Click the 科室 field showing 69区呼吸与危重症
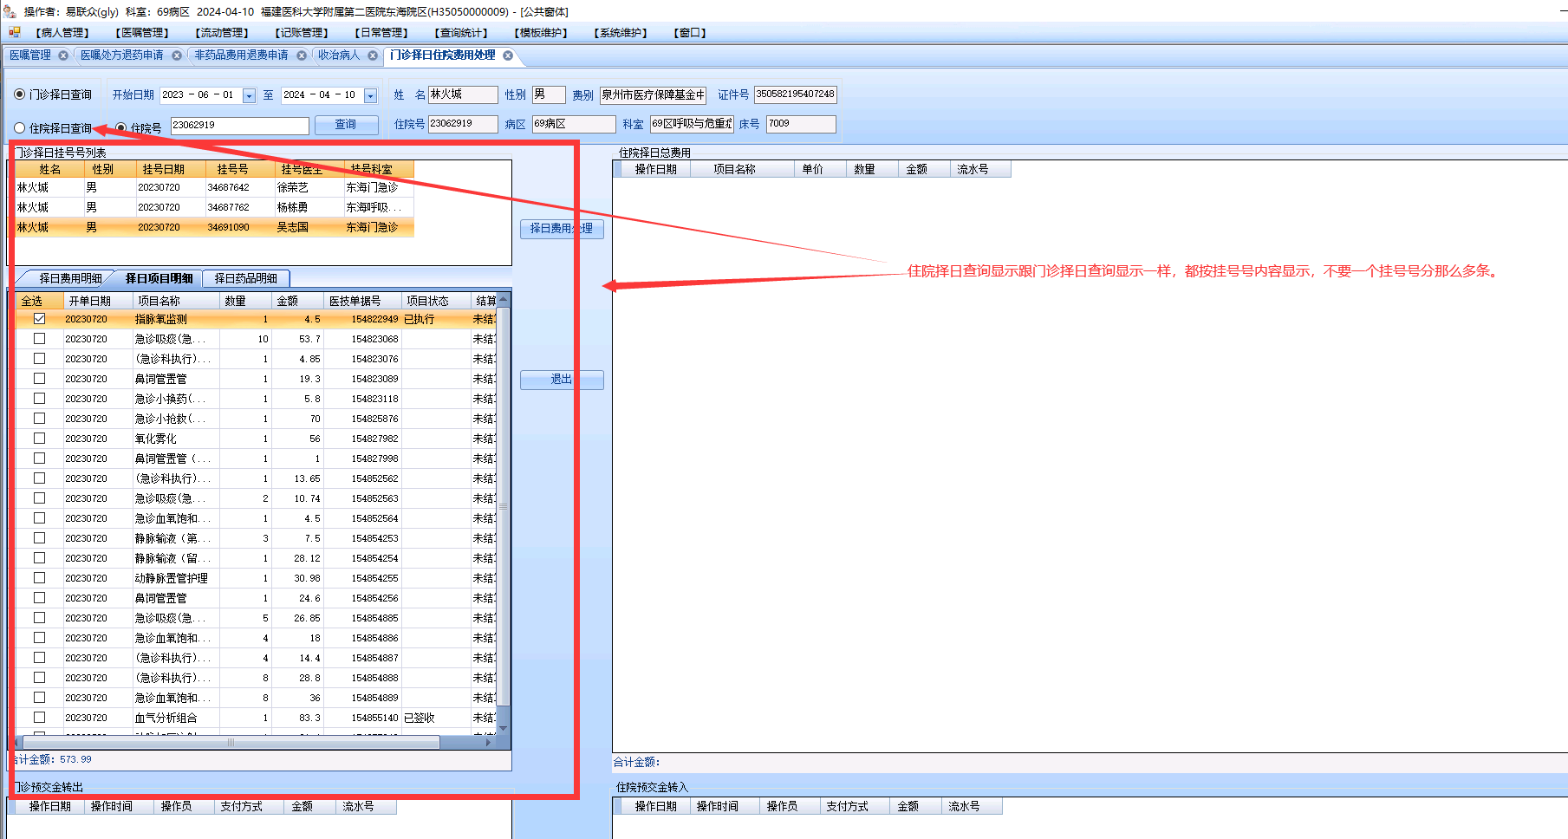This screenshot has height=839, width=1568. click(692, 124)
